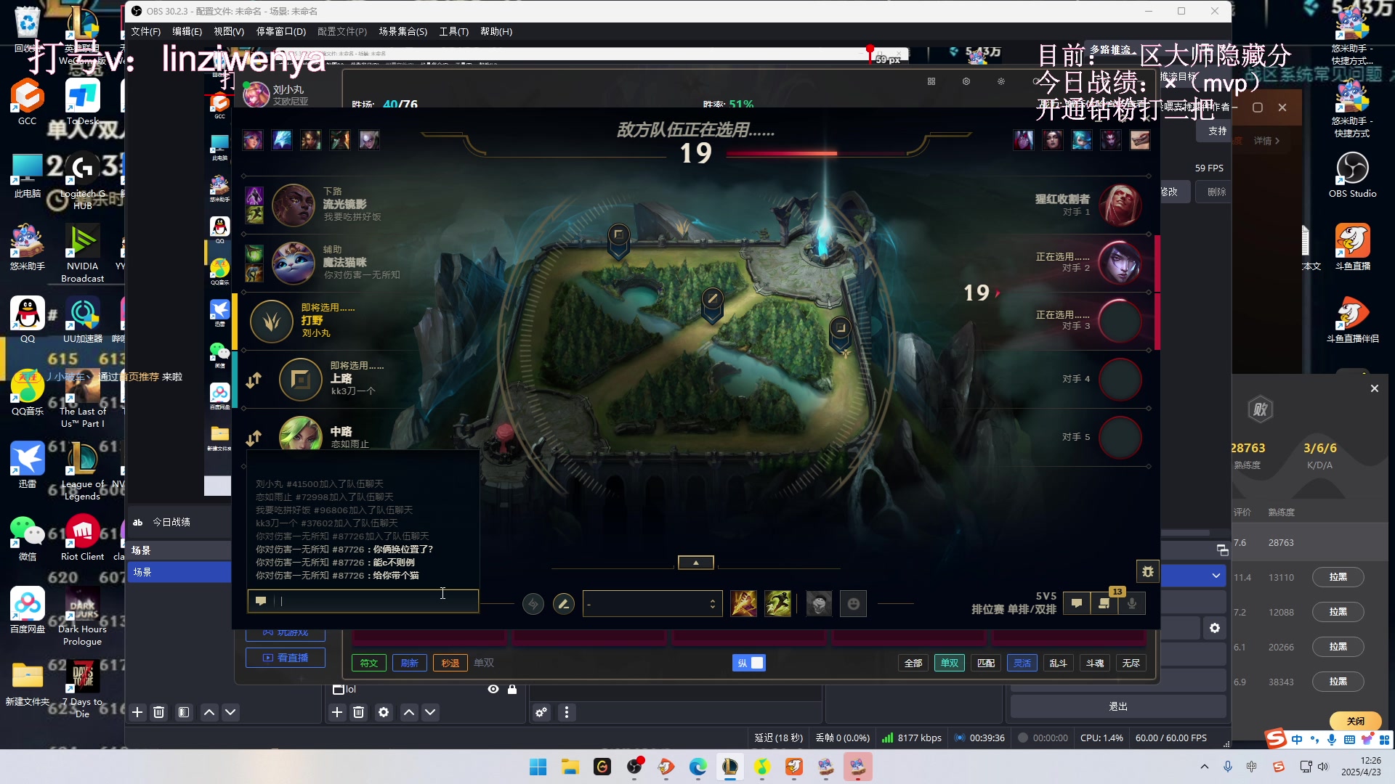
Task: Open the 编辑(E) menu in OBS
Action: tap(187, 31)
